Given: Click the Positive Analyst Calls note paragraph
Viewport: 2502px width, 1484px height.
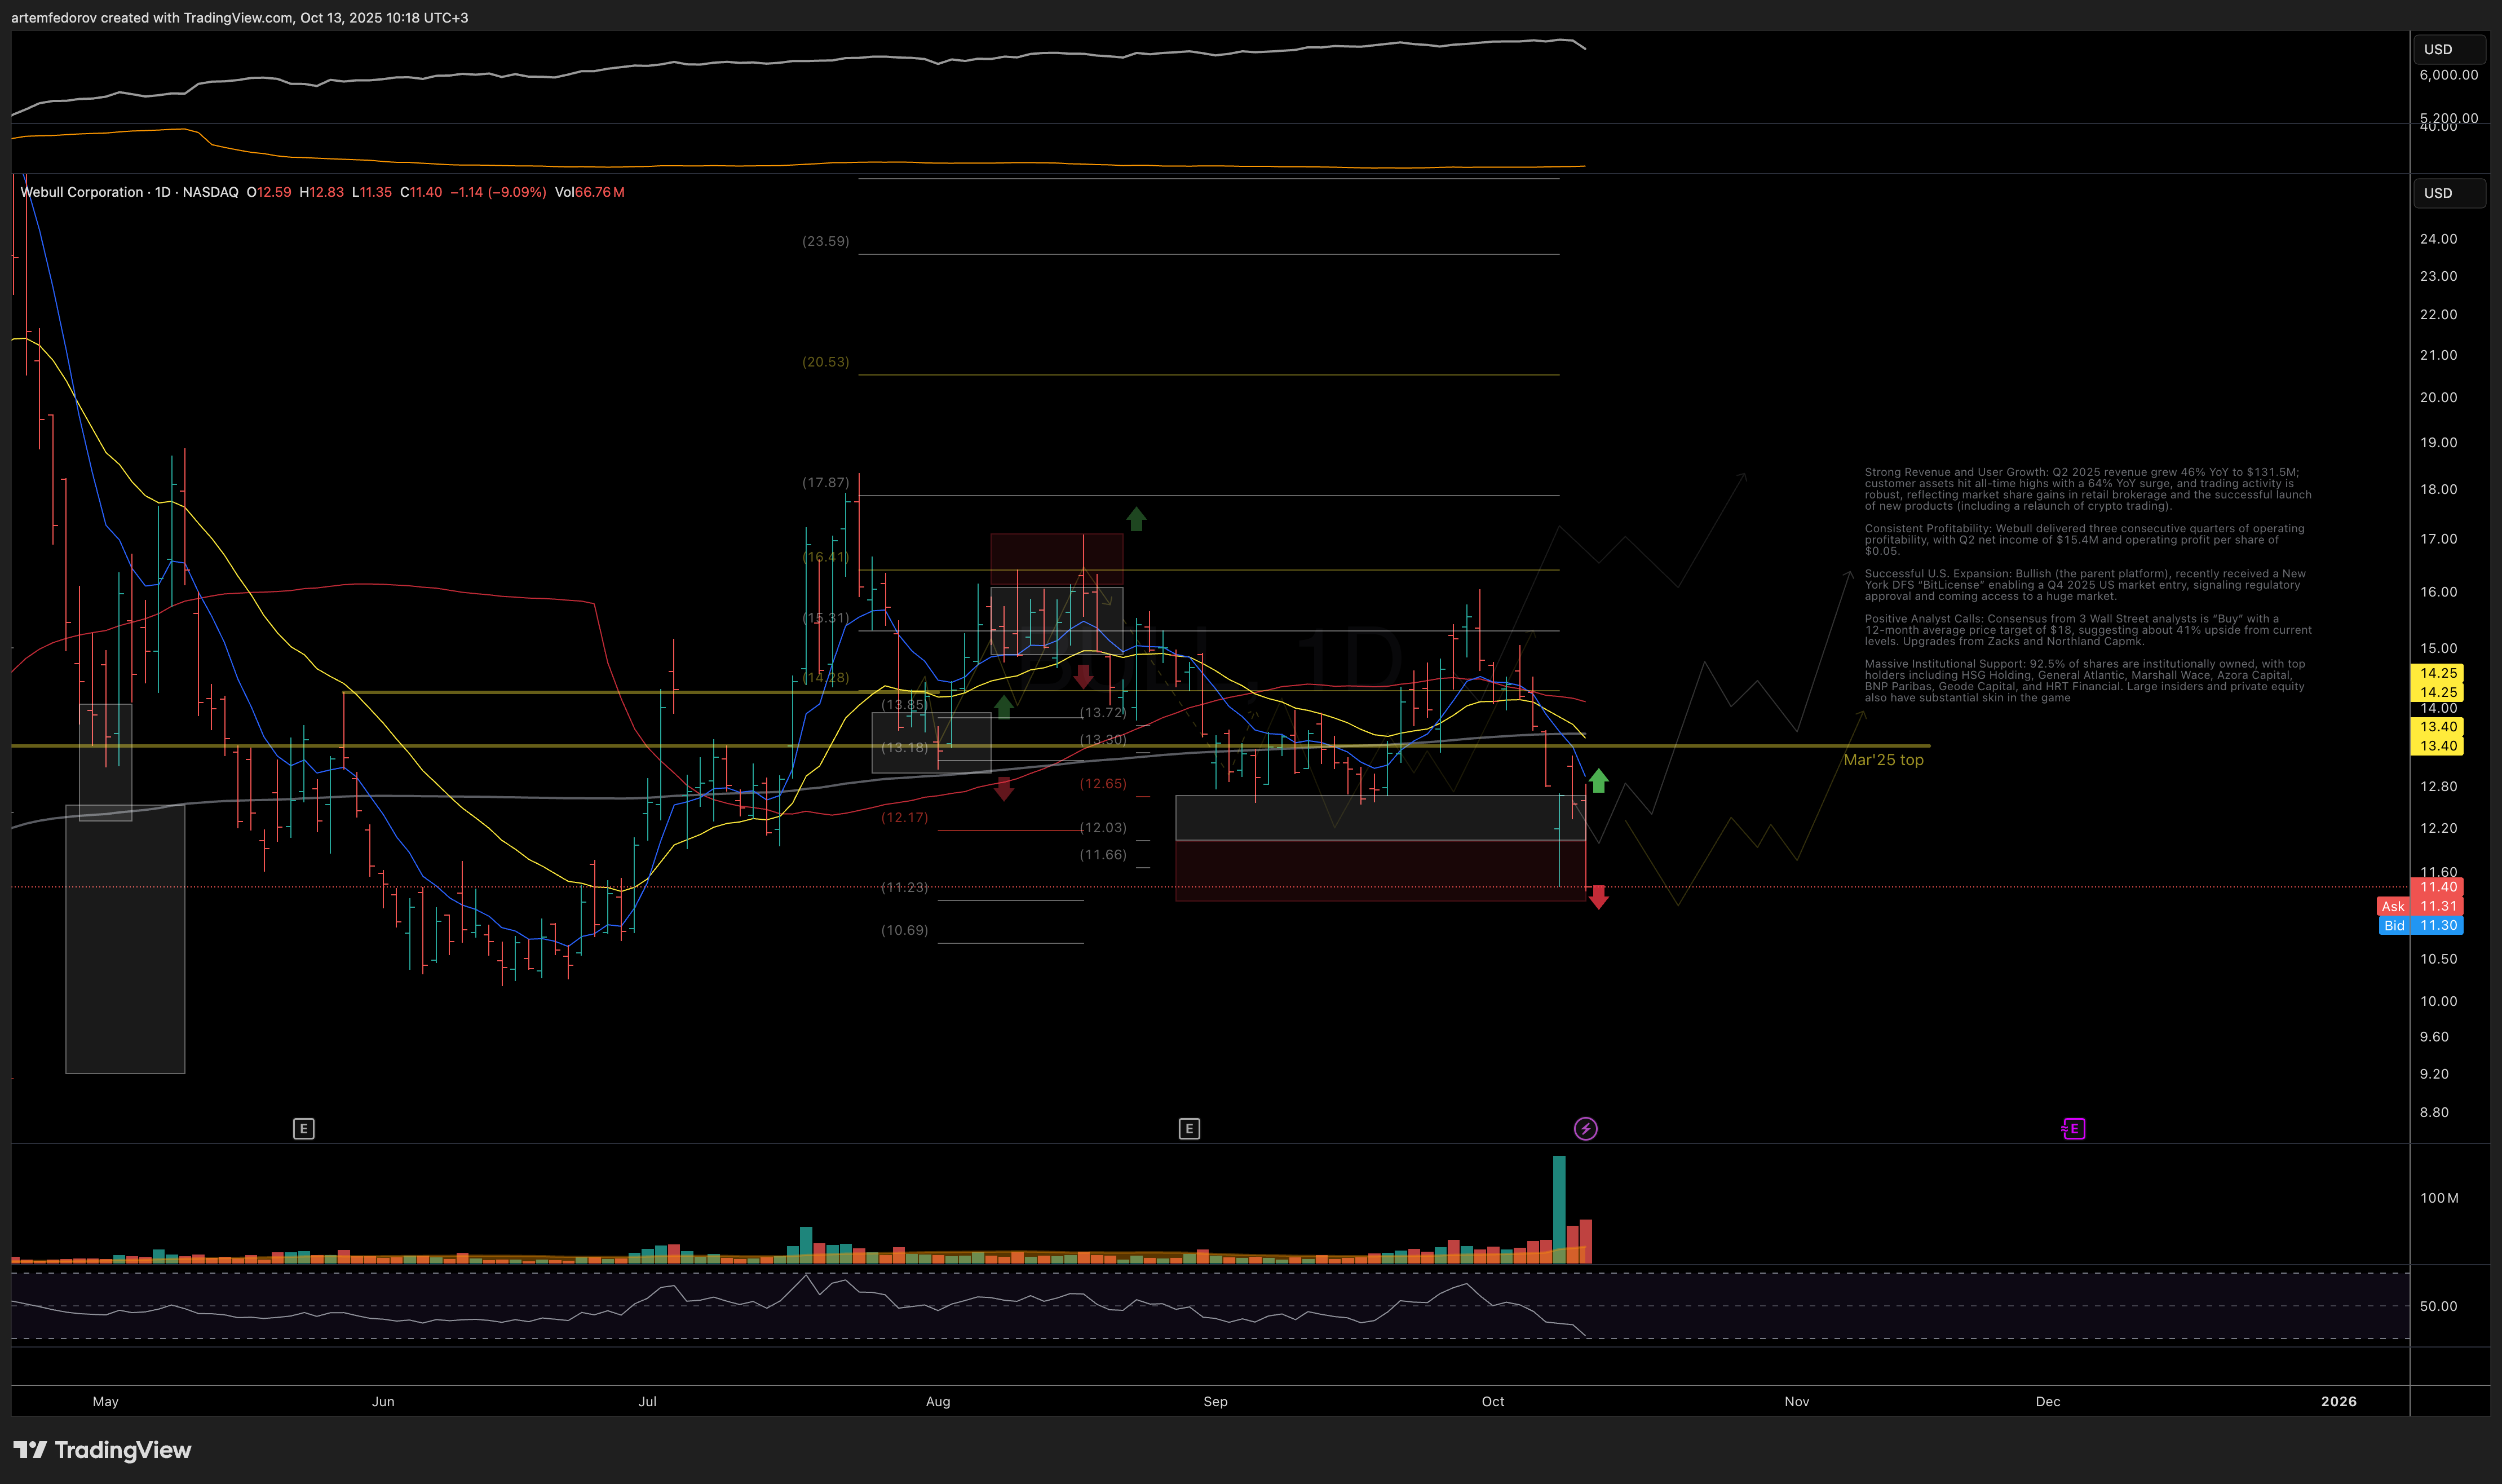Looking at the screenshot, I should 2087,630.
